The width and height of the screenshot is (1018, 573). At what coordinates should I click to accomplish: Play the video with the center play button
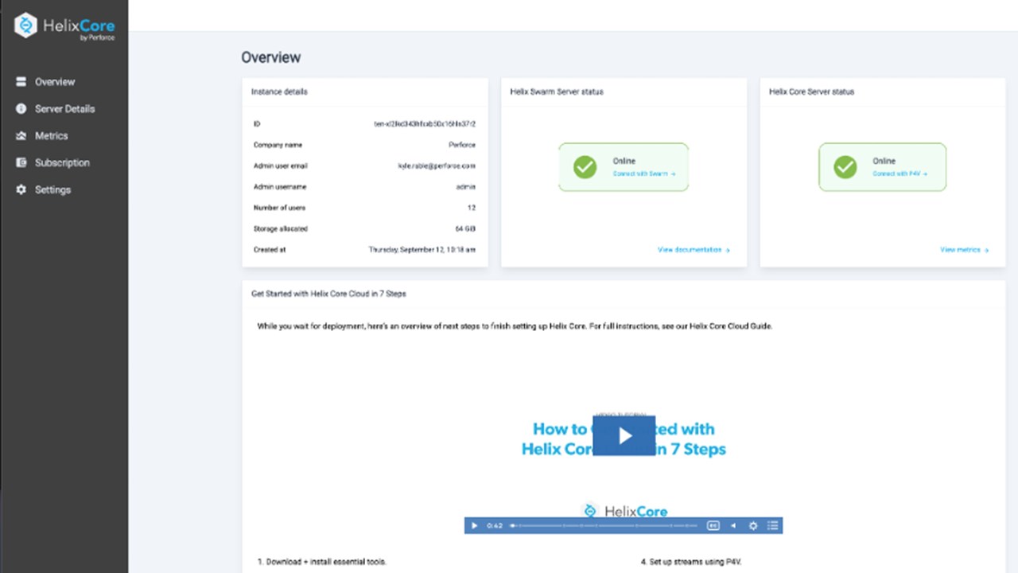pos(624,435)
